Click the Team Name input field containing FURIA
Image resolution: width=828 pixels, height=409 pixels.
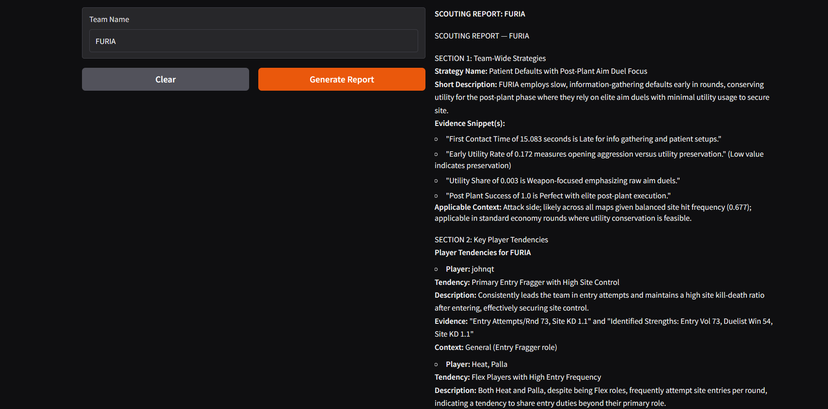pyautogui.click(x=253, y=41)
